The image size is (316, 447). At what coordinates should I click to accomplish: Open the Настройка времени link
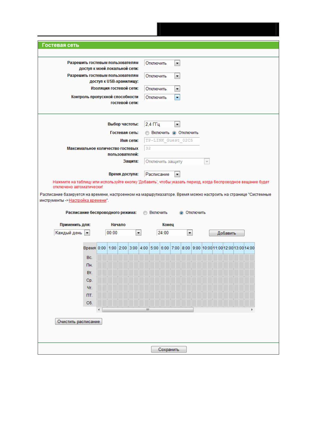click(x=87, y=200)
